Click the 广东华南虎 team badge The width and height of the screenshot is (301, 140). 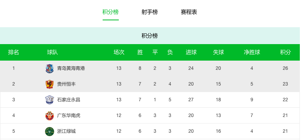pyautogui.click(x=50, y=115)
